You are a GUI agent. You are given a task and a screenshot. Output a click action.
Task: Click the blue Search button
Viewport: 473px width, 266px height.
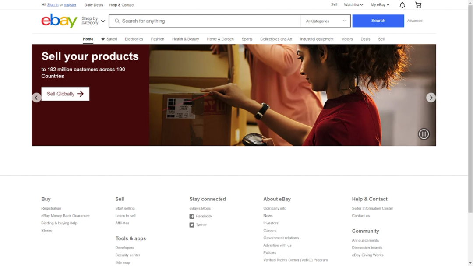click(378, 21)
